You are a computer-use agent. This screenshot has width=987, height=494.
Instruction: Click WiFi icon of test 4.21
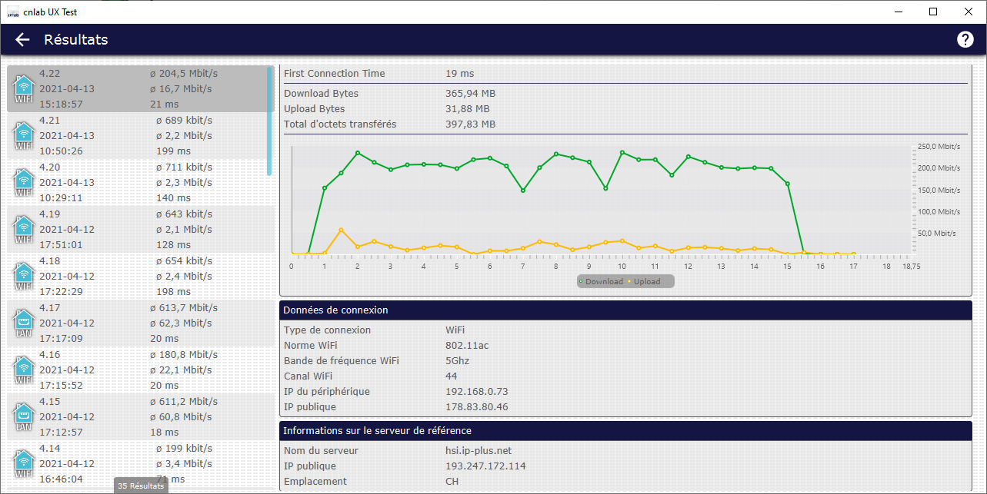24,136
